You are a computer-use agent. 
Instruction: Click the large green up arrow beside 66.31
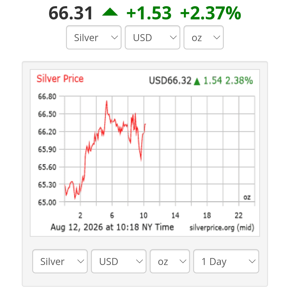pos(110,12)
